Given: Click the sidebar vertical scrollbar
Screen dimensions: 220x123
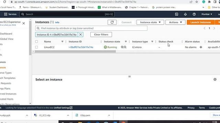Looking at the screenshot, I should [x=30, y=38].
